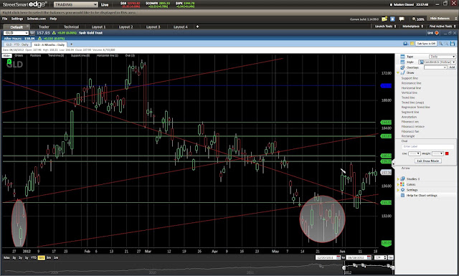
Task: Open Help for Chart settings icon
Action: (402, 195)
